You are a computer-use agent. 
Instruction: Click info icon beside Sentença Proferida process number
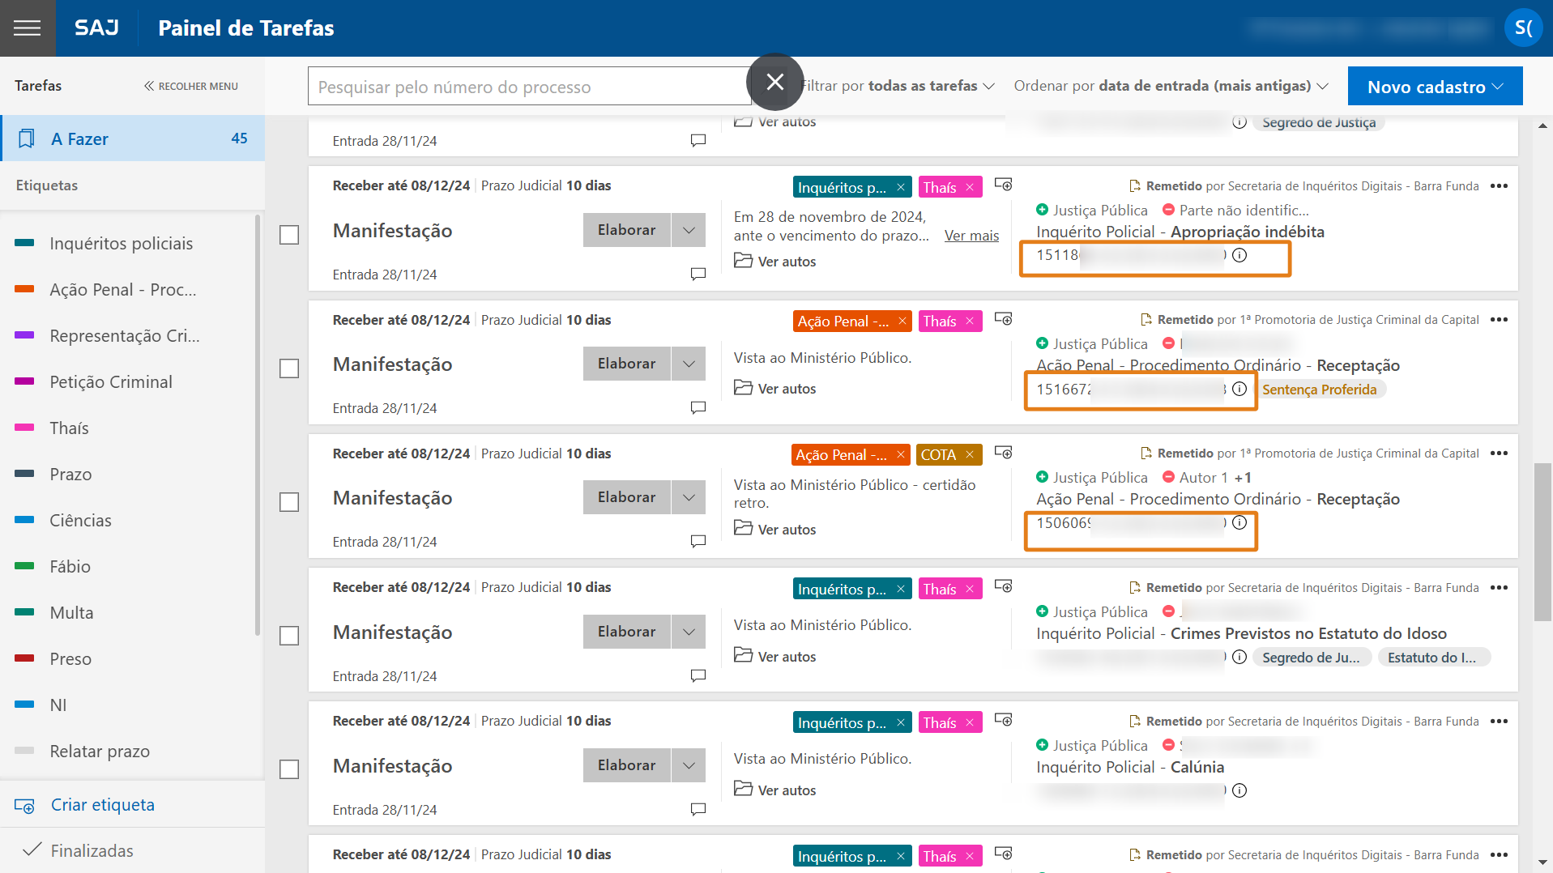[x=1239, y=390]
